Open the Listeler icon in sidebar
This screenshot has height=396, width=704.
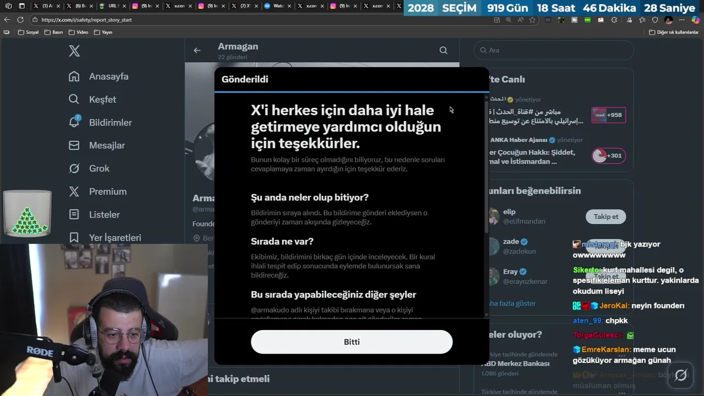(74, 215)
